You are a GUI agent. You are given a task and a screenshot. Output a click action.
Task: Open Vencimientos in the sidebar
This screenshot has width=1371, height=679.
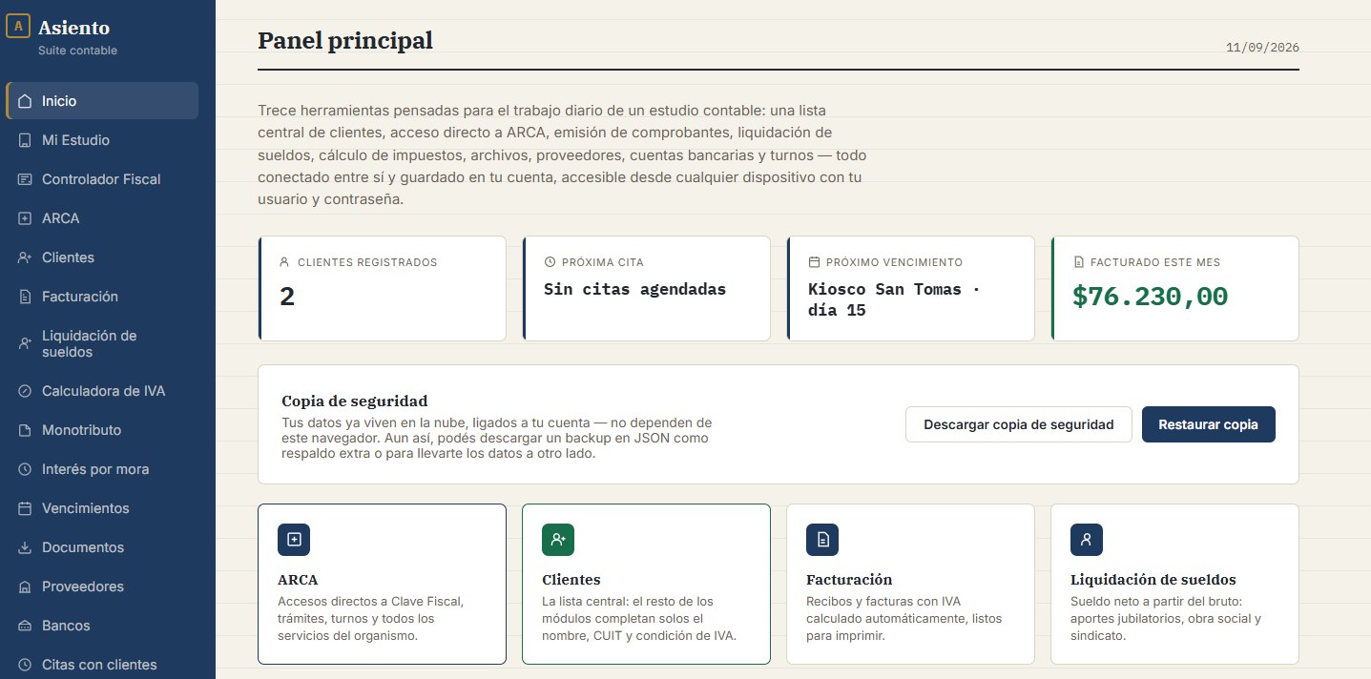click(102, 508)
